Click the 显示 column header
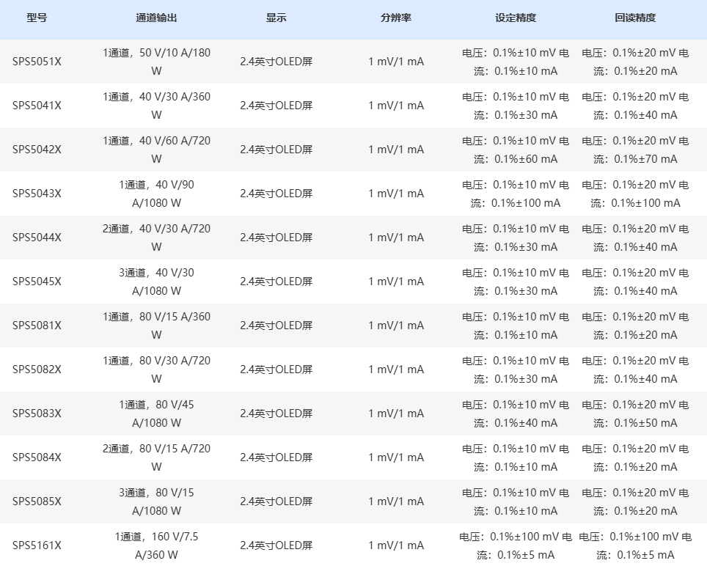 [x=276, y=18]
